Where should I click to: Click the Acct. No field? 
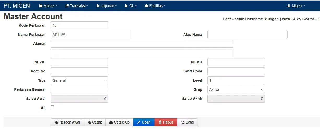(79, 71)
